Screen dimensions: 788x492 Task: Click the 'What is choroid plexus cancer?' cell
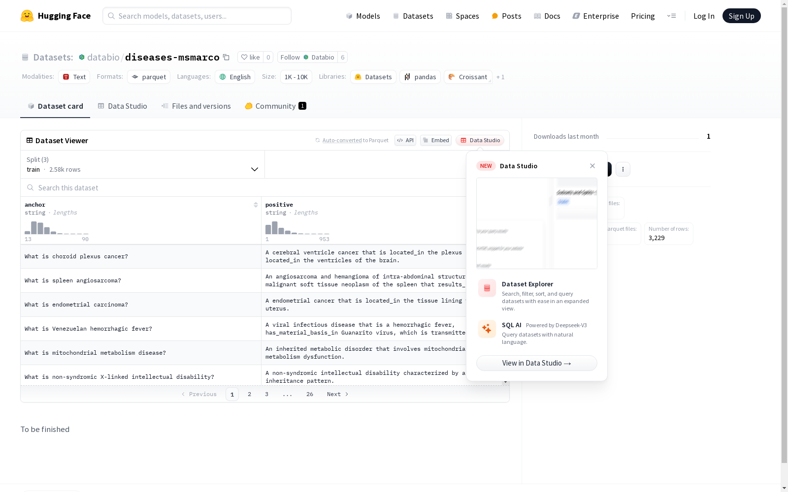pyautogui.click(x=141, y=256)
